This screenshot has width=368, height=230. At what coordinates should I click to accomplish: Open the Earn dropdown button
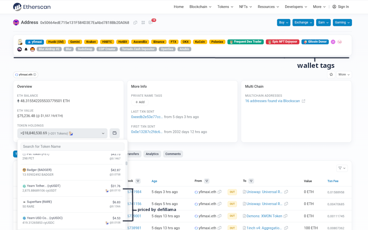pos(323,22)
